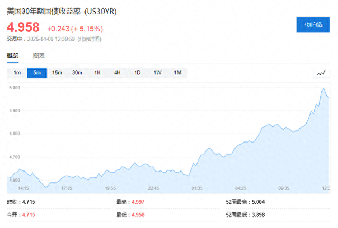338x228 pixels.
Task: Click the 52周最高 value 5.004
Action: (258, 202)
